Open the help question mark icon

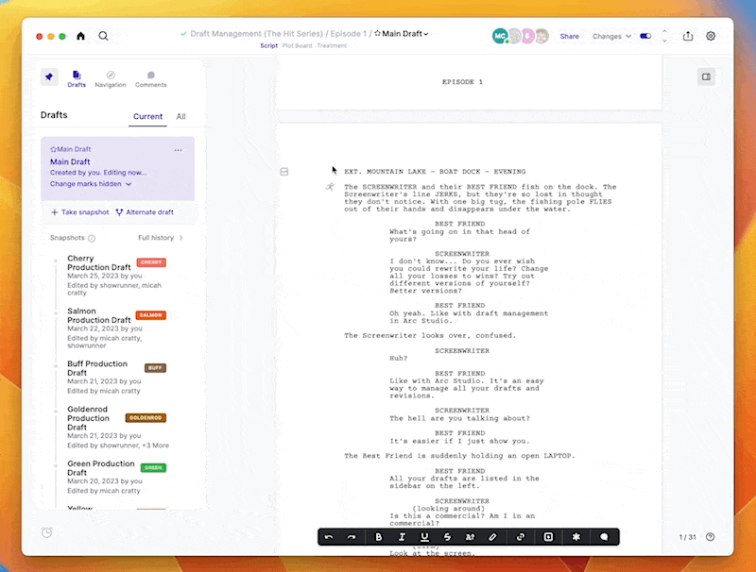[x=711, y=537]
